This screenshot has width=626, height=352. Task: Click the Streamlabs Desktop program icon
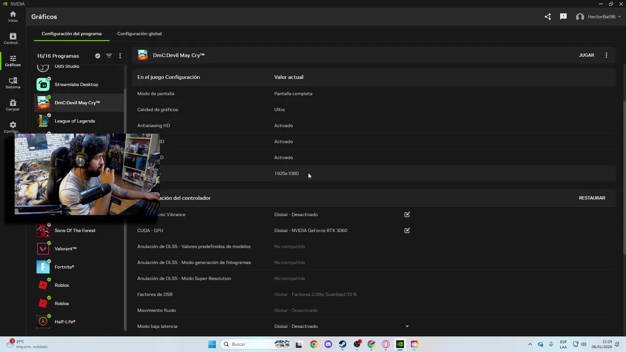tap(43, 85)
